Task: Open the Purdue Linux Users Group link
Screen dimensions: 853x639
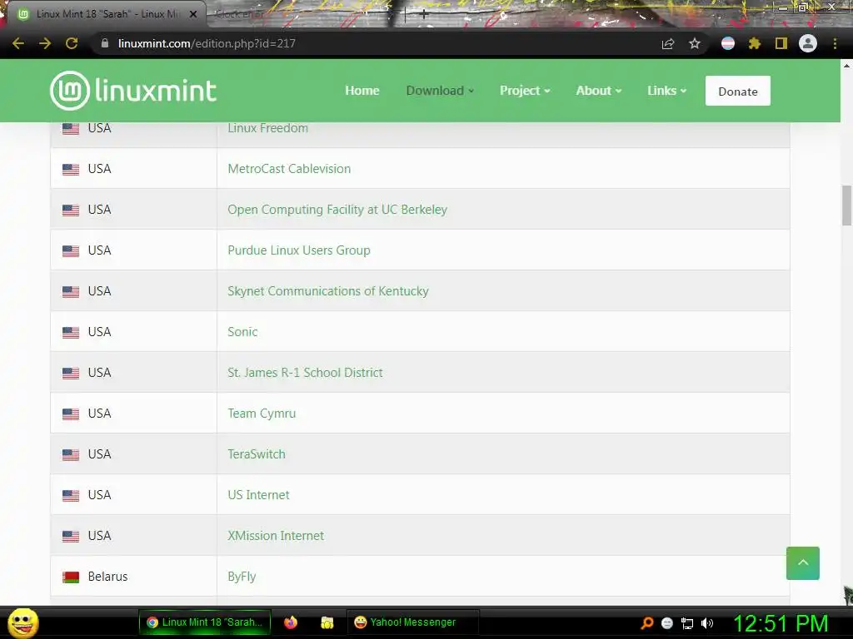Action: point(299,250)
